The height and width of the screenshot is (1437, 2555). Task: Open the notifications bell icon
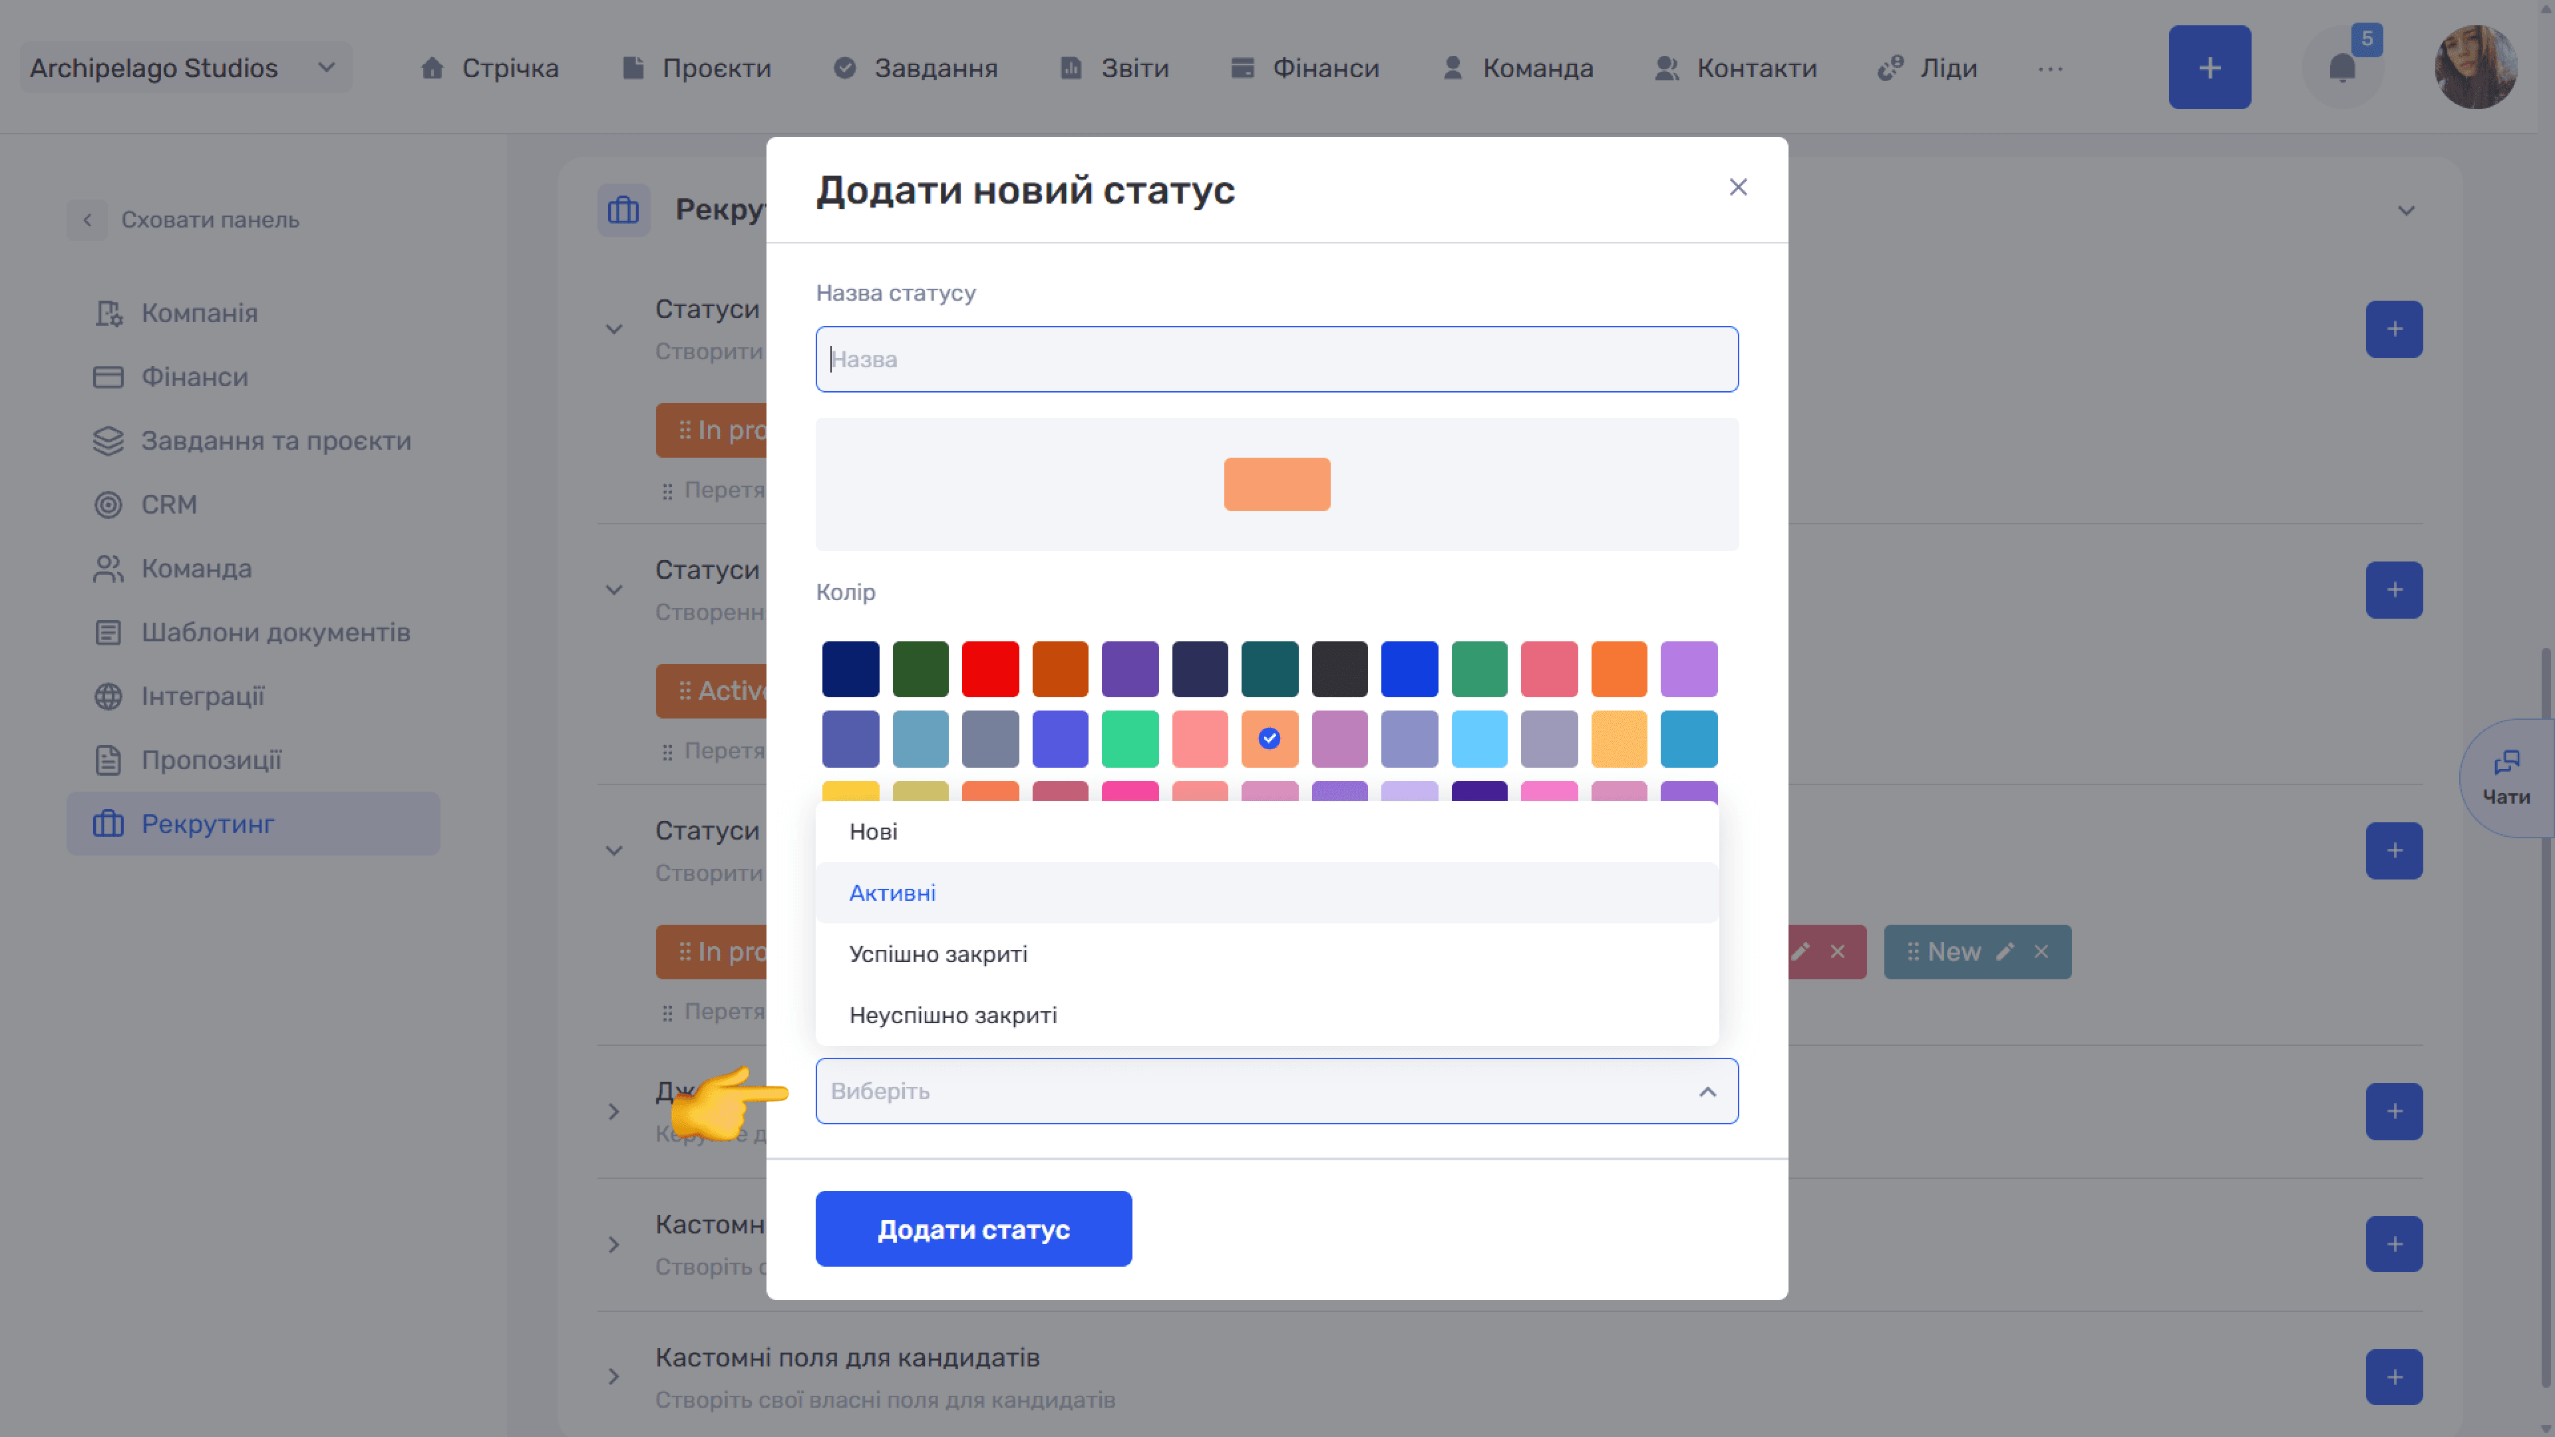[2342, 67]
